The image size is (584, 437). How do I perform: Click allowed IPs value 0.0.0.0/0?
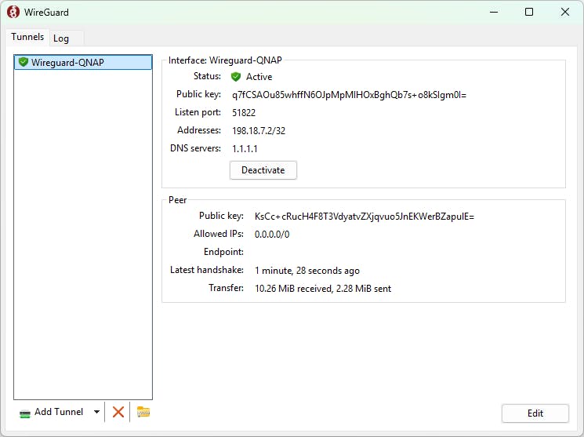[x=272, y=235]
